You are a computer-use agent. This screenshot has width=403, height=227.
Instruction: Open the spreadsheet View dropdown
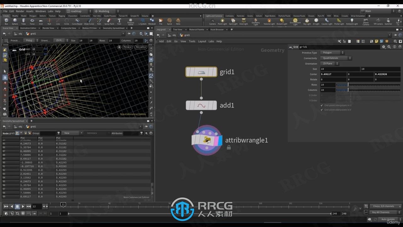pos(72,133)
